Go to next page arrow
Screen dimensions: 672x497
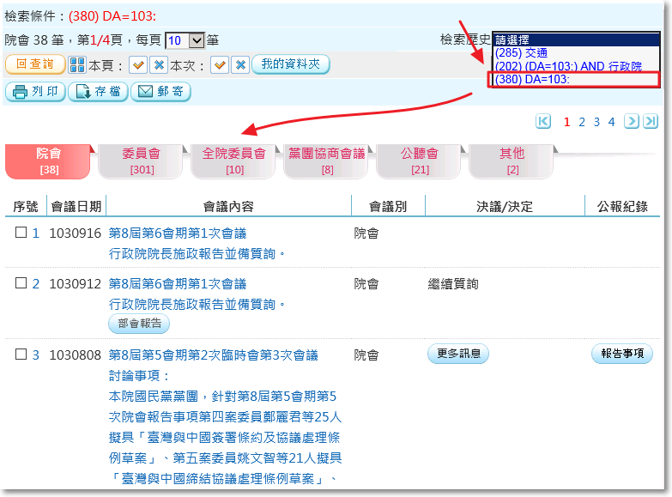click(632, 121)
